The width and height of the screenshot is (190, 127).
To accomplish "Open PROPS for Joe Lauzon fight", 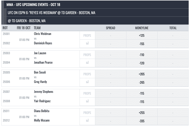I will [x=87, y=55].
